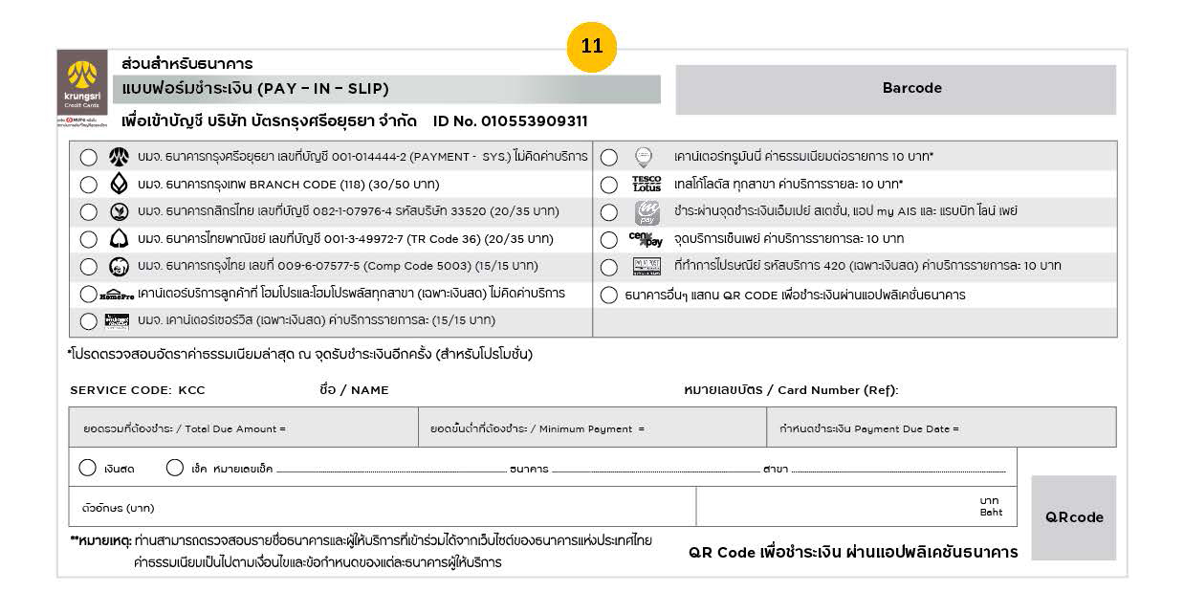This screenshot has height=614, width=1184.
Task: Click the QRcode box
Action: point(1074,517)
